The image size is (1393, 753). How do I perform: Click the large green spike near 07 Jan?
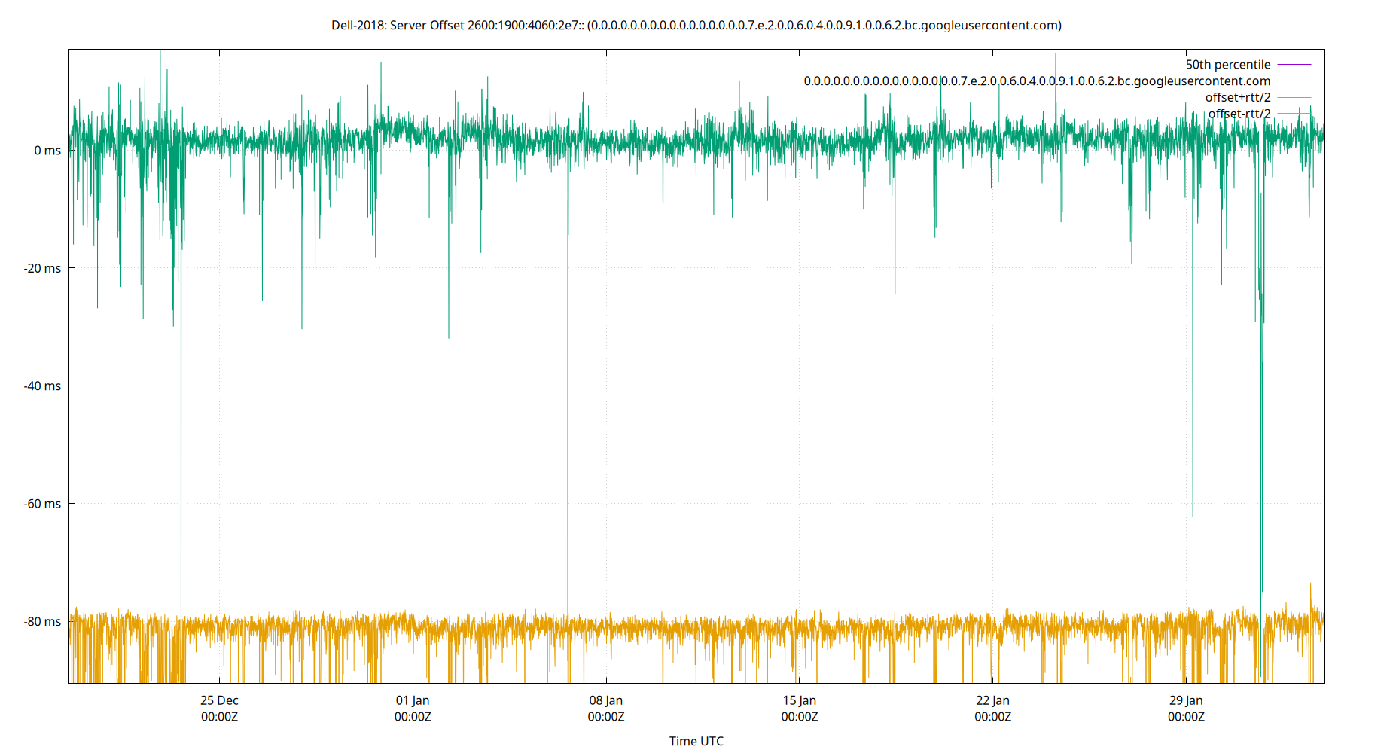(568, 376)
